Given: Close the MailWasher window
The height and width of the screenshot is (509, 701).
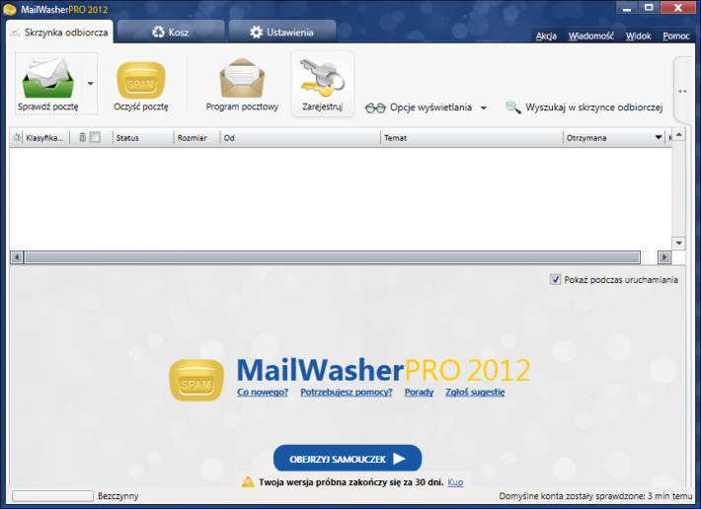Looking at the screenshot, I should tap(677, 8).
